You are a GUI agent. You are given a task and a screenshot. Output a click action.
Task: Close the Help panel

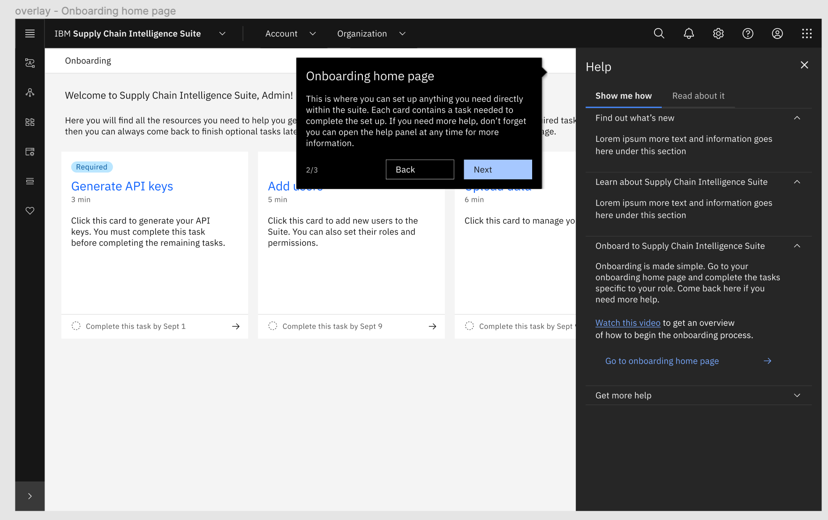pyautogui.click(x=805, y=65)
